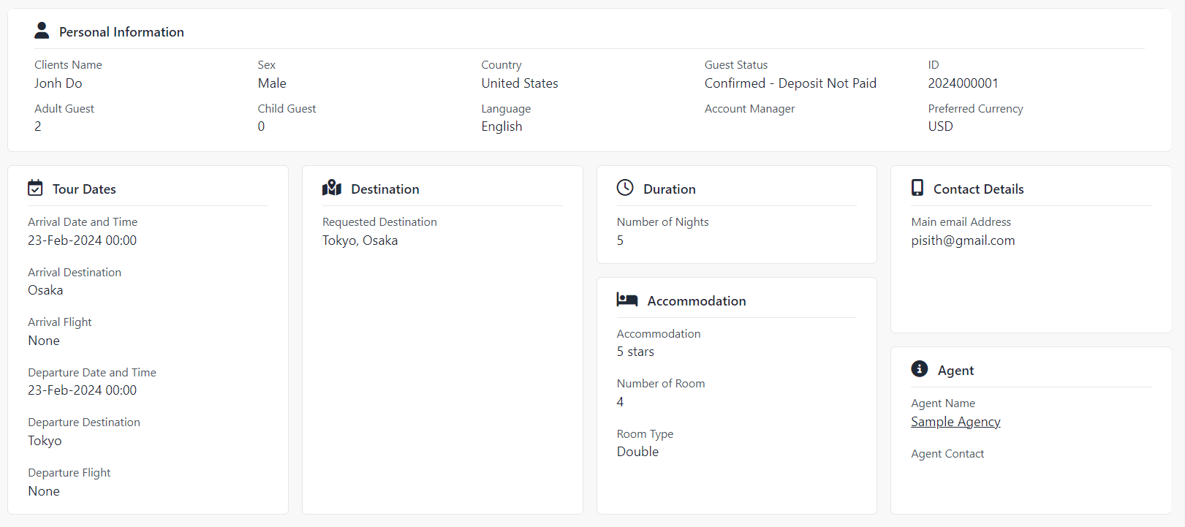This screenshot has width=1185, height=527.
Task: Click the guest ID 2024000001
Action: point(963,83)
